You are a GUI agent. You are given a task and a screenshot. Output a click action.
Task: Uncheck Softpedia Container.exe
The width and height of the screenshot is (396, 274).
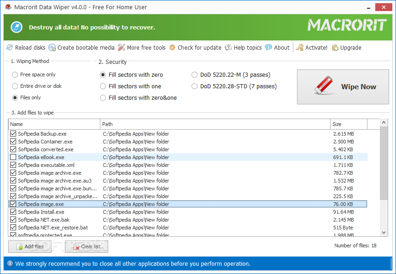click(x=13, y=142)
